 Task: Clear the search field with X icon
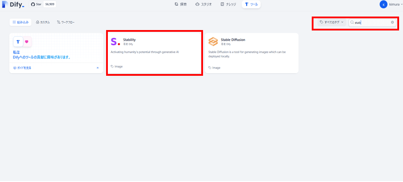click(392, 22)
